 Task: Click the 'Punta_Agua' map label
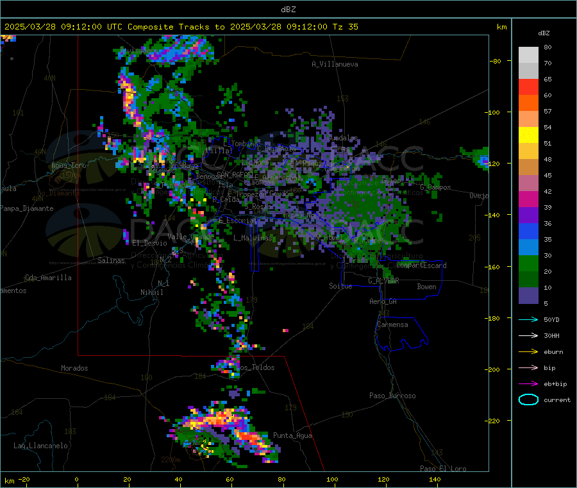click(x=292, y=435)
